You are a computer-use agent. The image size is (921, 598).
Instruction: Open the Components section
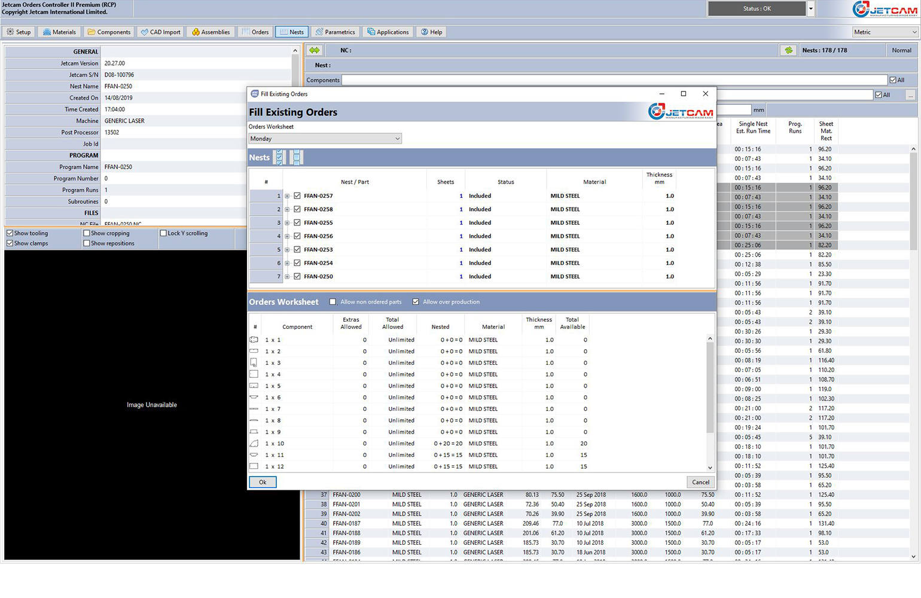(109, 32)
